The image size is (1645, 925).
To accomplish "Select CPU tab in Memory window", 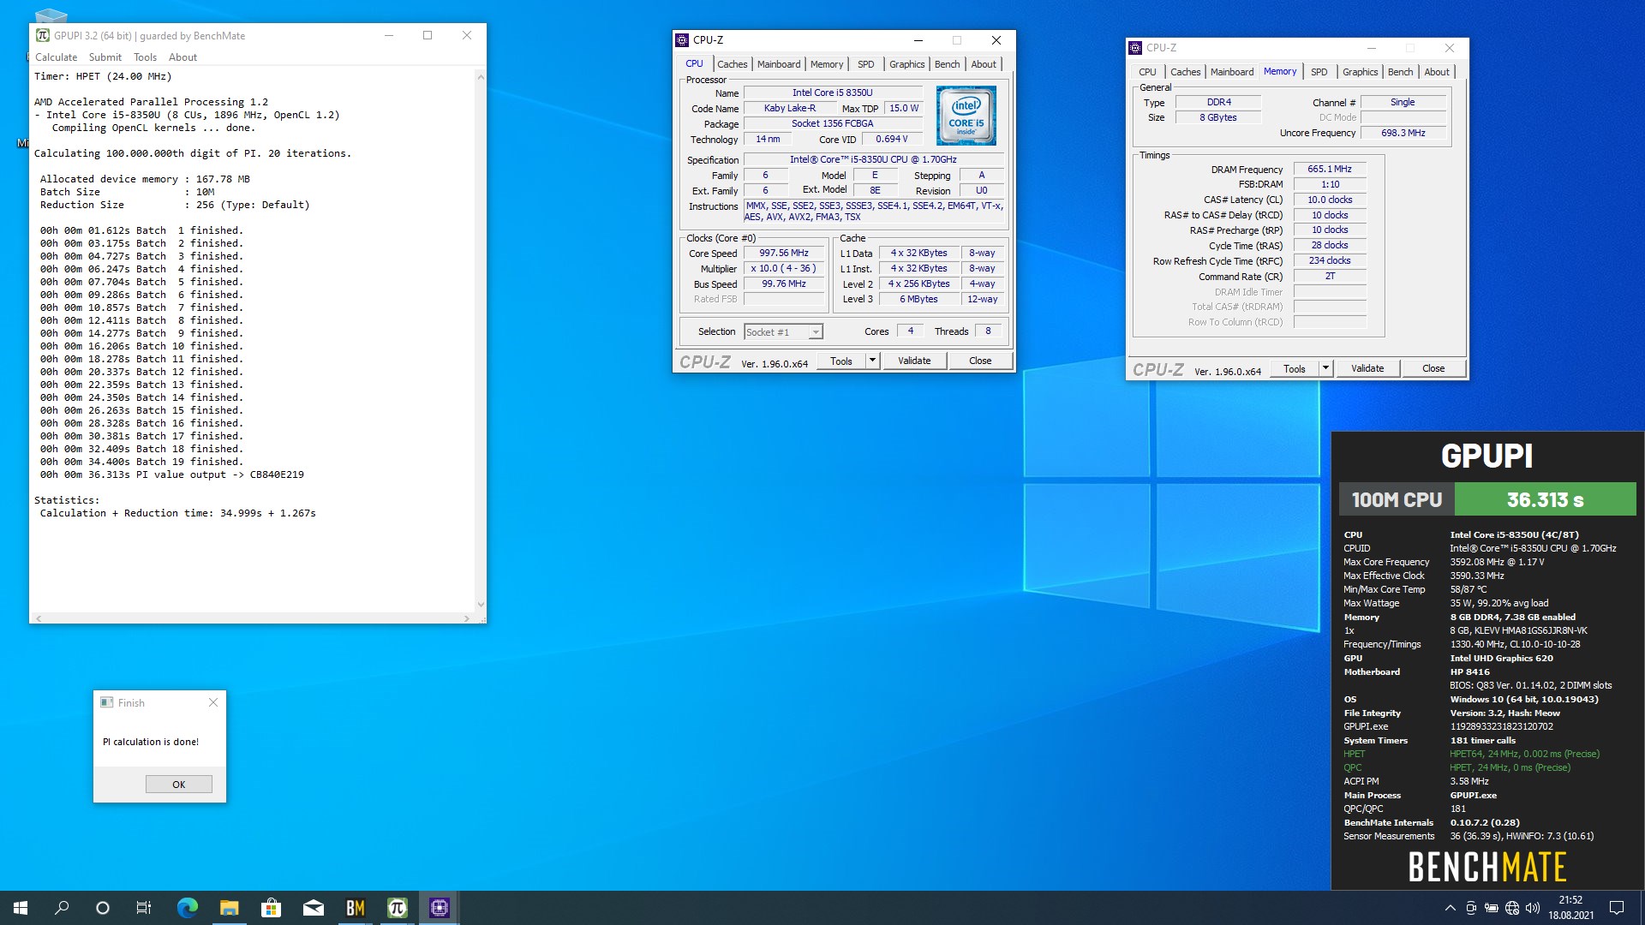I will (x=1147, y=72).
